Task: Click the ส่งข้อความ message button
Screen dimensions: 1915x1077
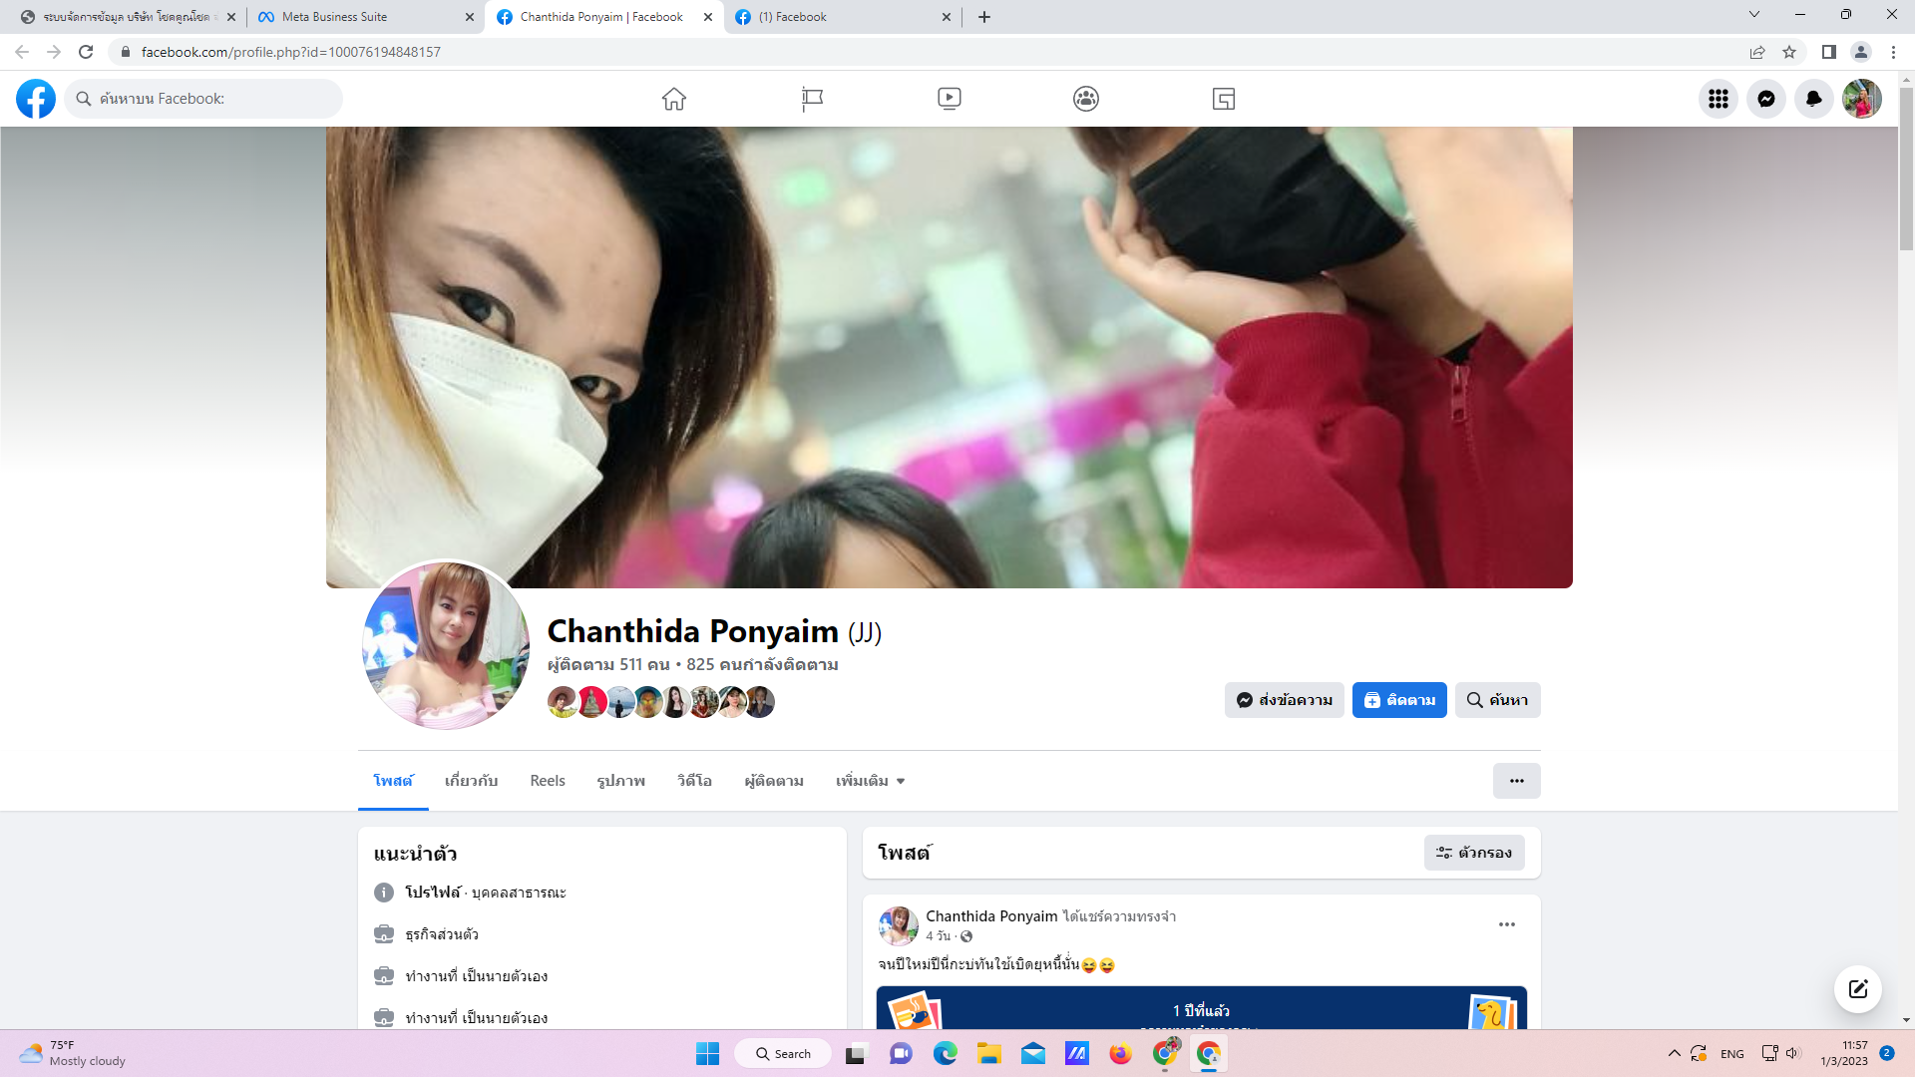Action: 1284,700
